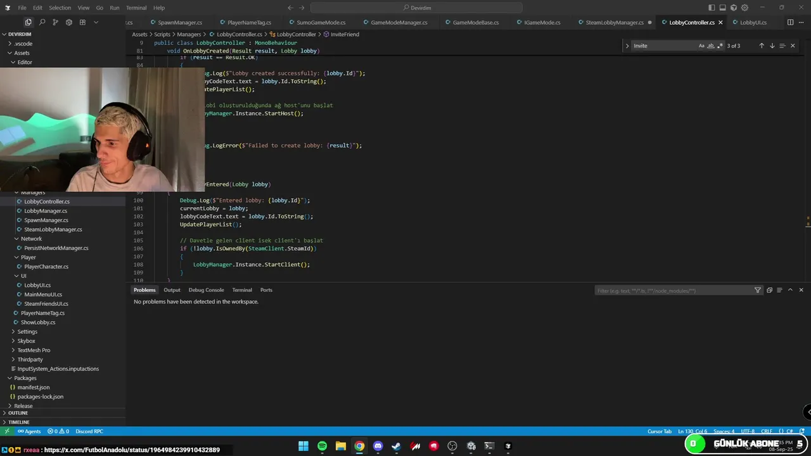This screenshot has height=456, width=811.
Task: Switch to the Output panel tab
Action: (x=172, y=290)
